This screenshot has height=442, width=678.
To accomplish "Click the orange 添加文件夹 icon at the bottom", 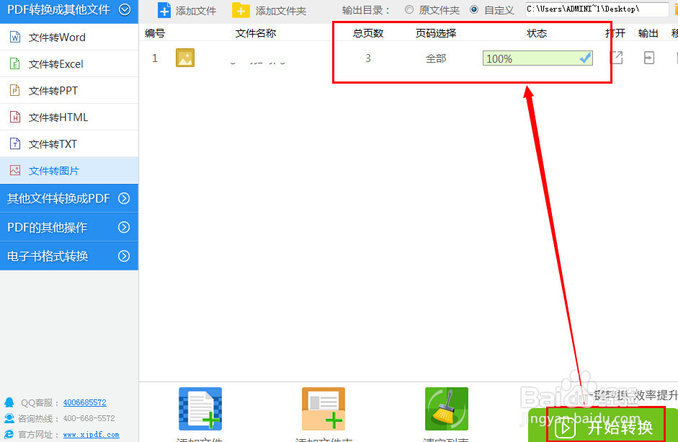I will point(323,410).
